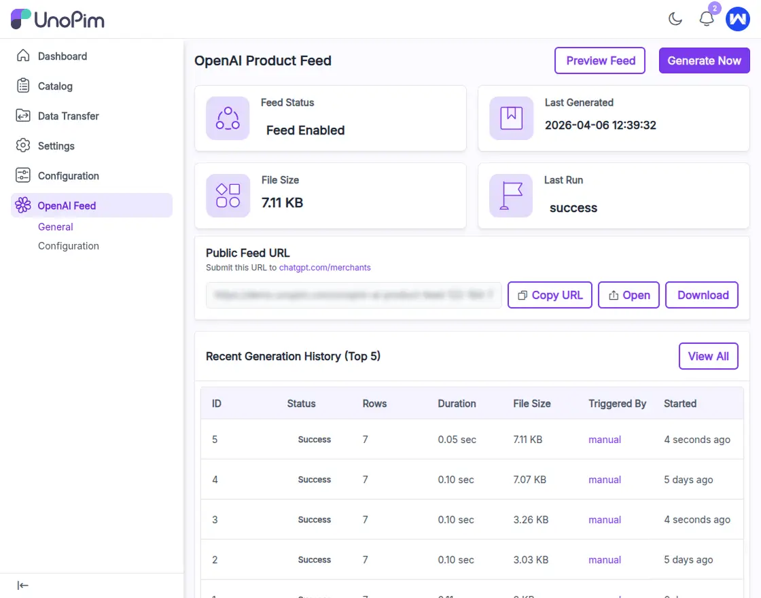
Task: Click the Public Feed URL input field
Action: point(353,295)
